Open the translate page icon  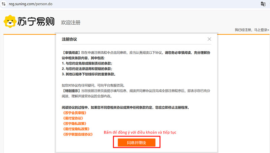(x=263, y=4)
